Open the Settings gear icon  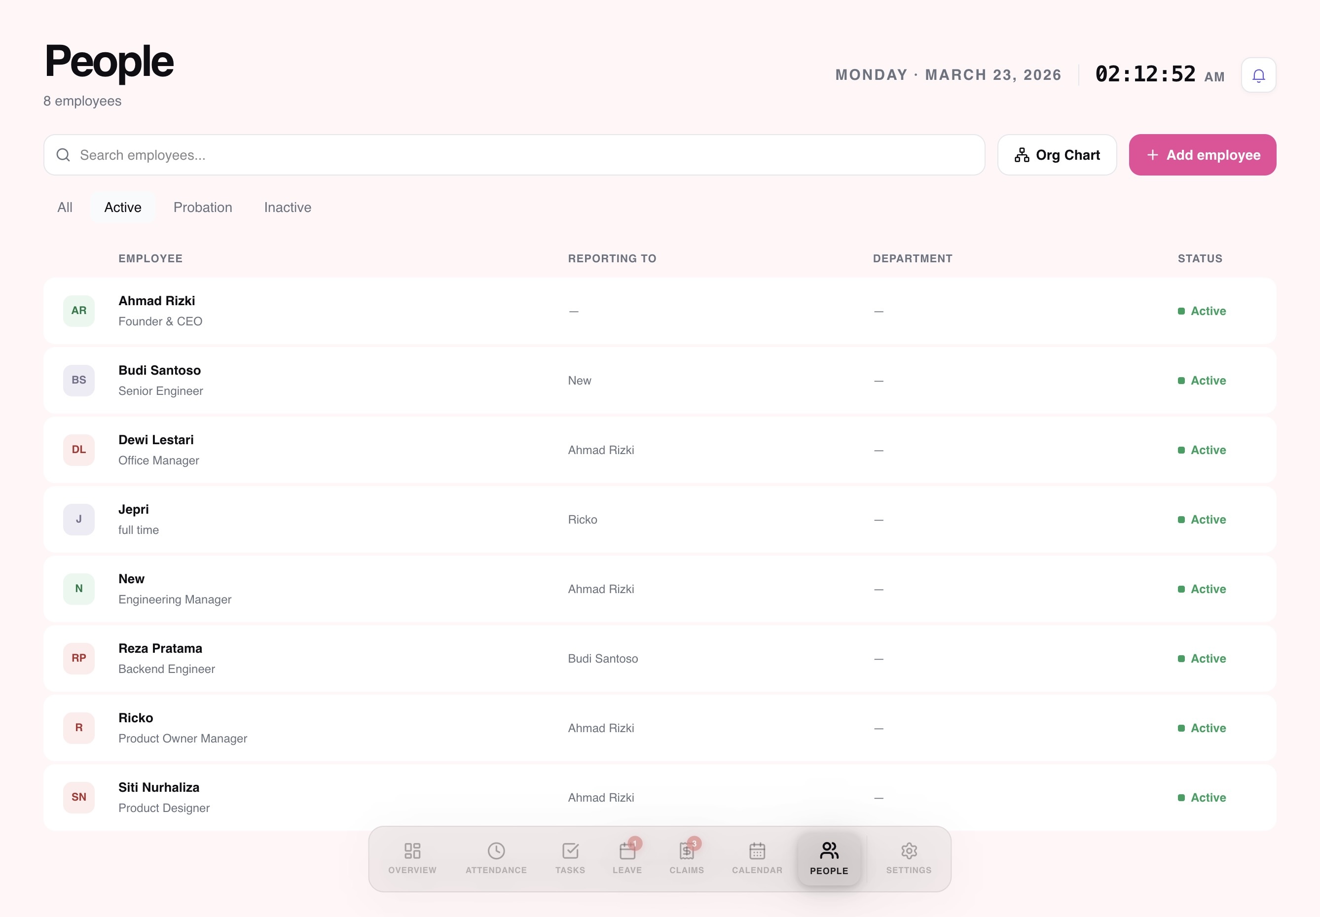point(908,851)
